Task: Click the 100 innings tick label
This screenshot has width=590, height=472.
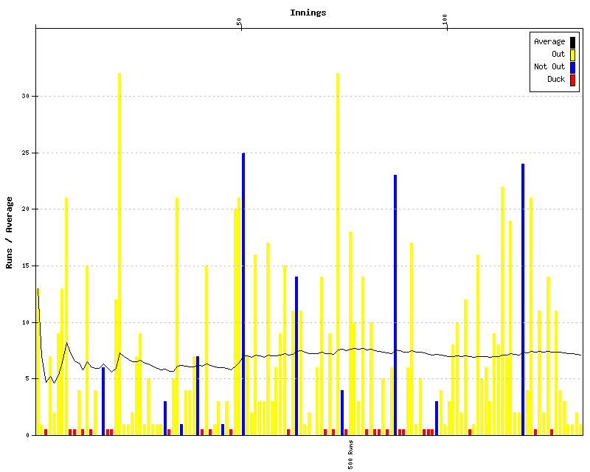Action: [445, 20]
